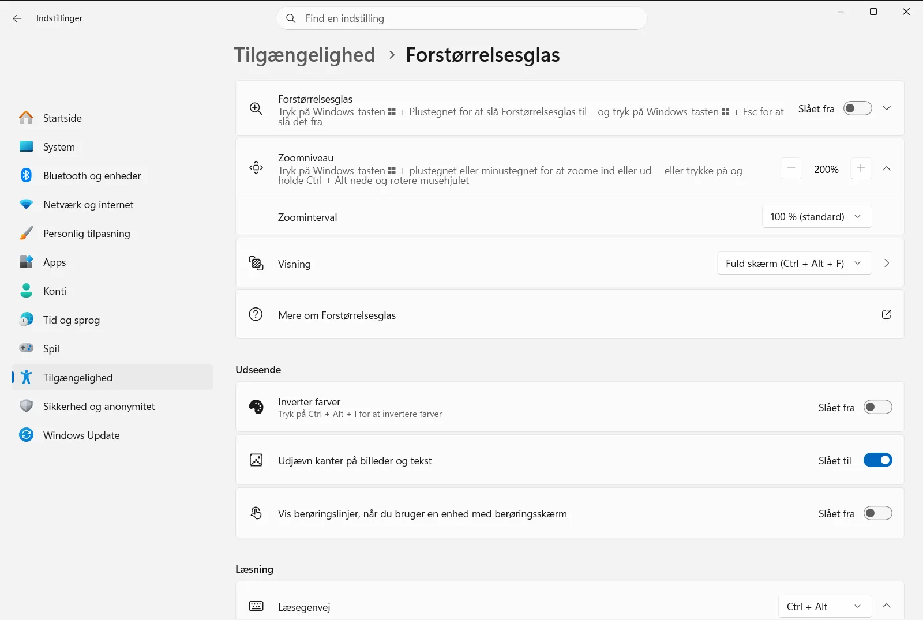Click the Netværk wifi icon
Screen dimensions: 923x620
click(26, 204)
